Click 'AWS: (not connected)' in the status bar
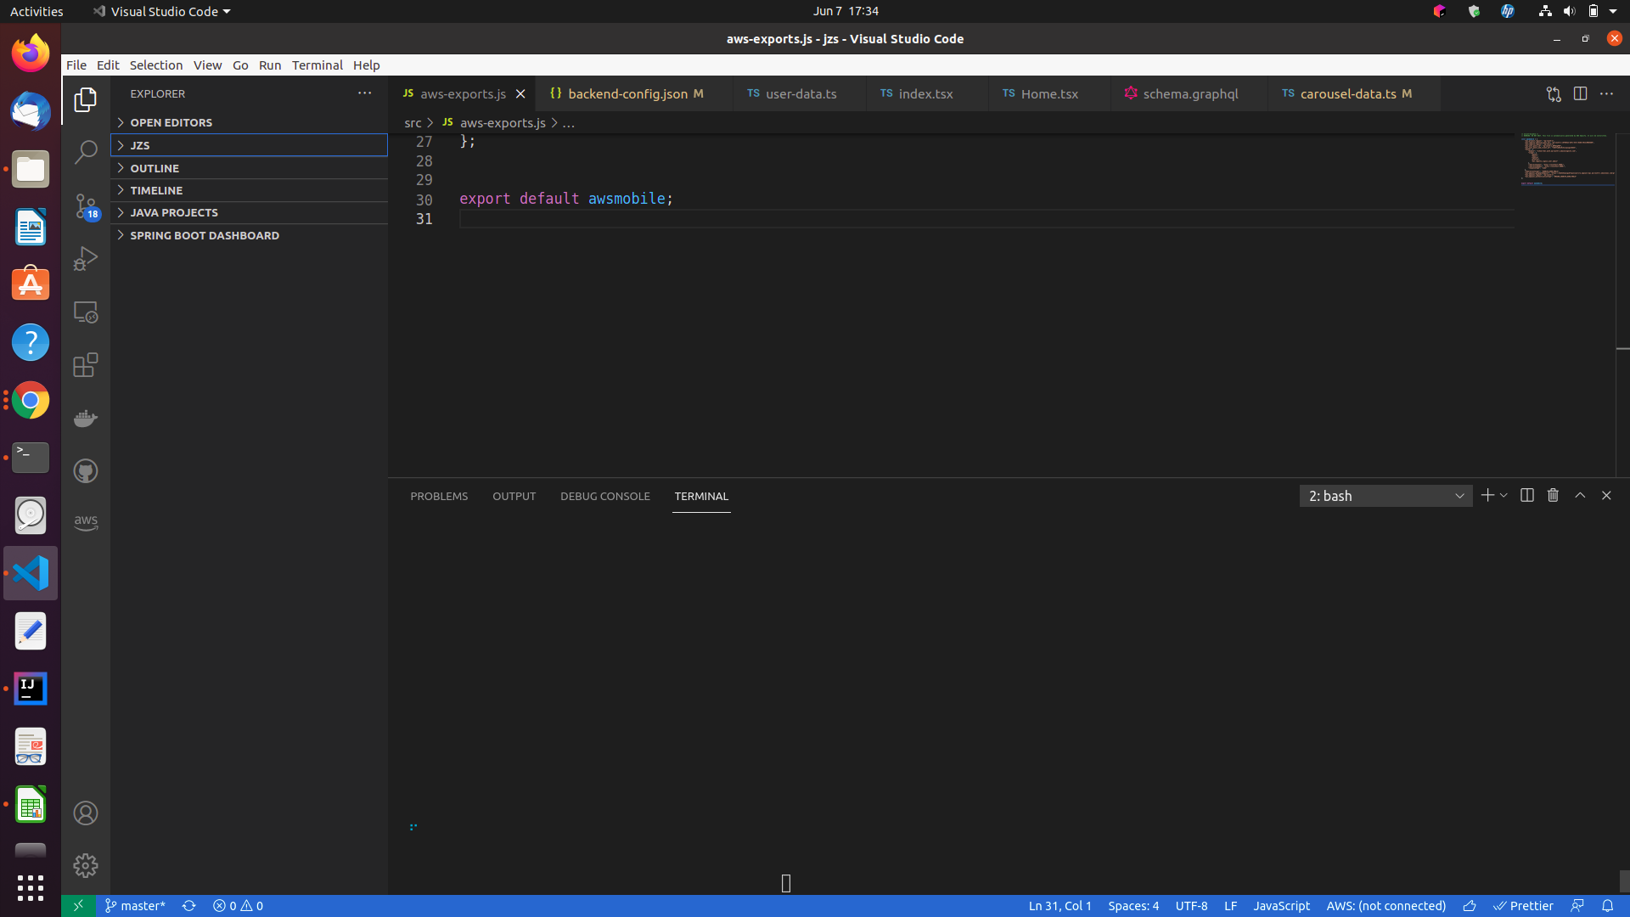This screenshot has height=917, width=1630. [x=1385, y=905]
